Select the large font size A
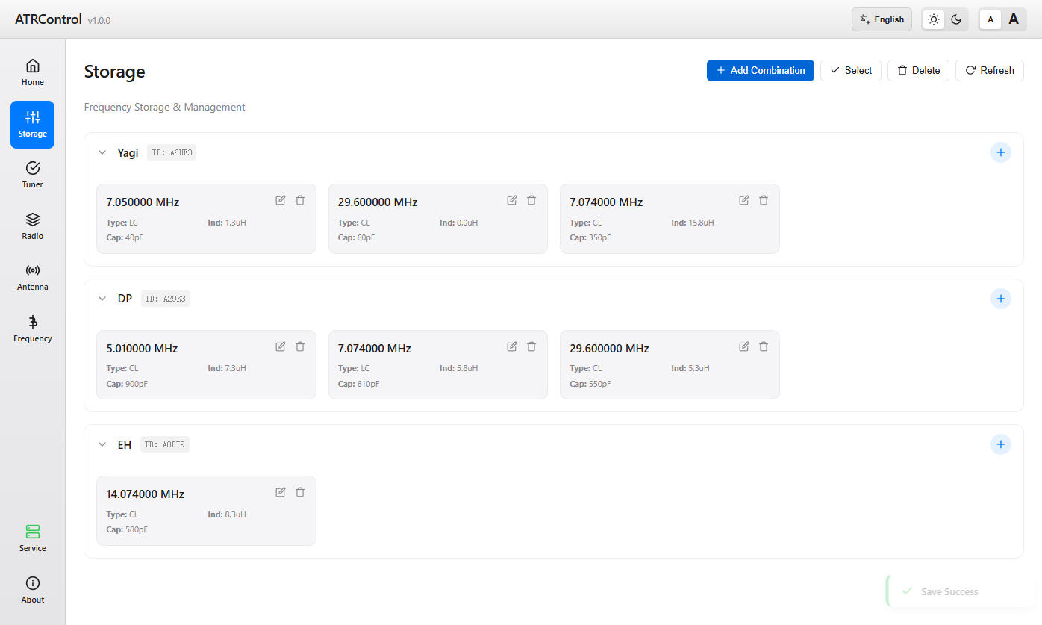The height and width of the screenshot is (625, 1042). point(1014,19)
